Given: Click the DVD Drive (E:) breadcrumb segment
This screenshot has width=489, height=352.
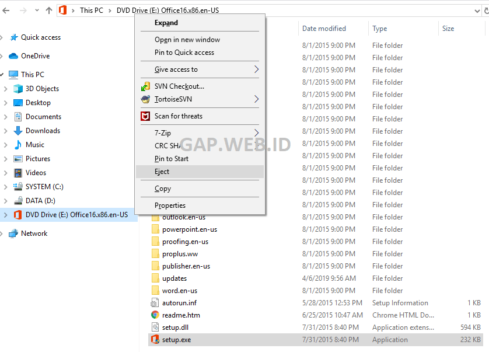Looking at the screenshot, I should pyautogui.click(x=168, y=11).
